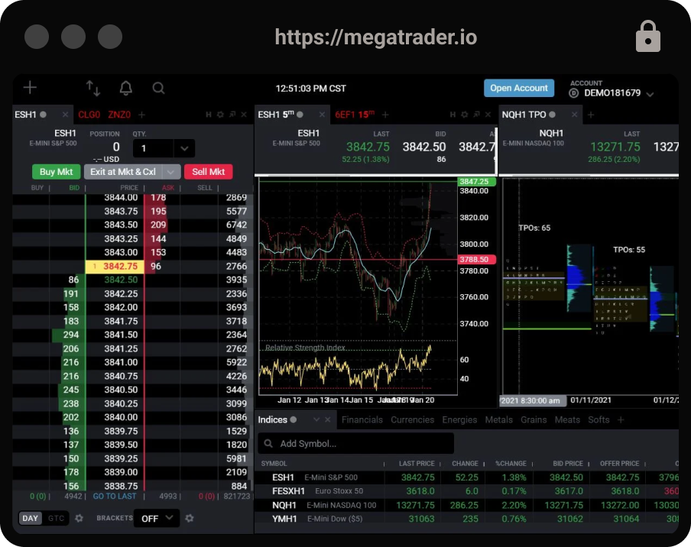Open the notifications bell
The width and height of the screenshot is (691, 547).
[125, 88]
